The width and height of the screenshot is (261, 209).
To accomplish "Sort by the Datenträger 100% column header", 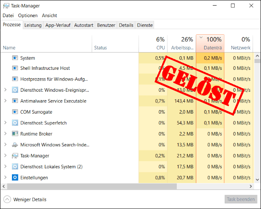I will (x=210, y=43).
